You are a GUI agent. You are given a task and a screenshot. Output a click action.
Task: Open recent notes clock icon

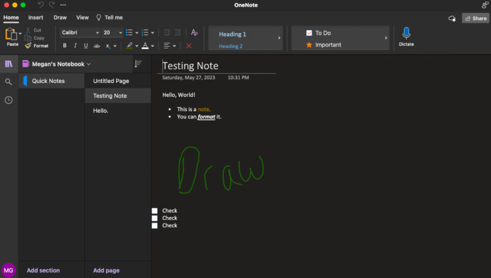point(9,100)
